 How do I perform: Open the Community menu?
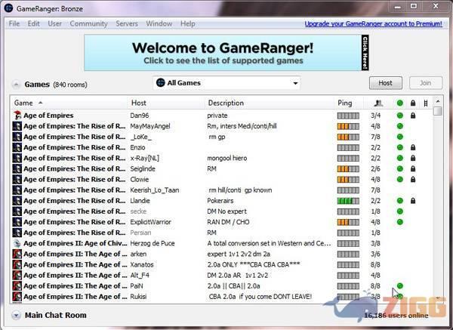[88, 24]
